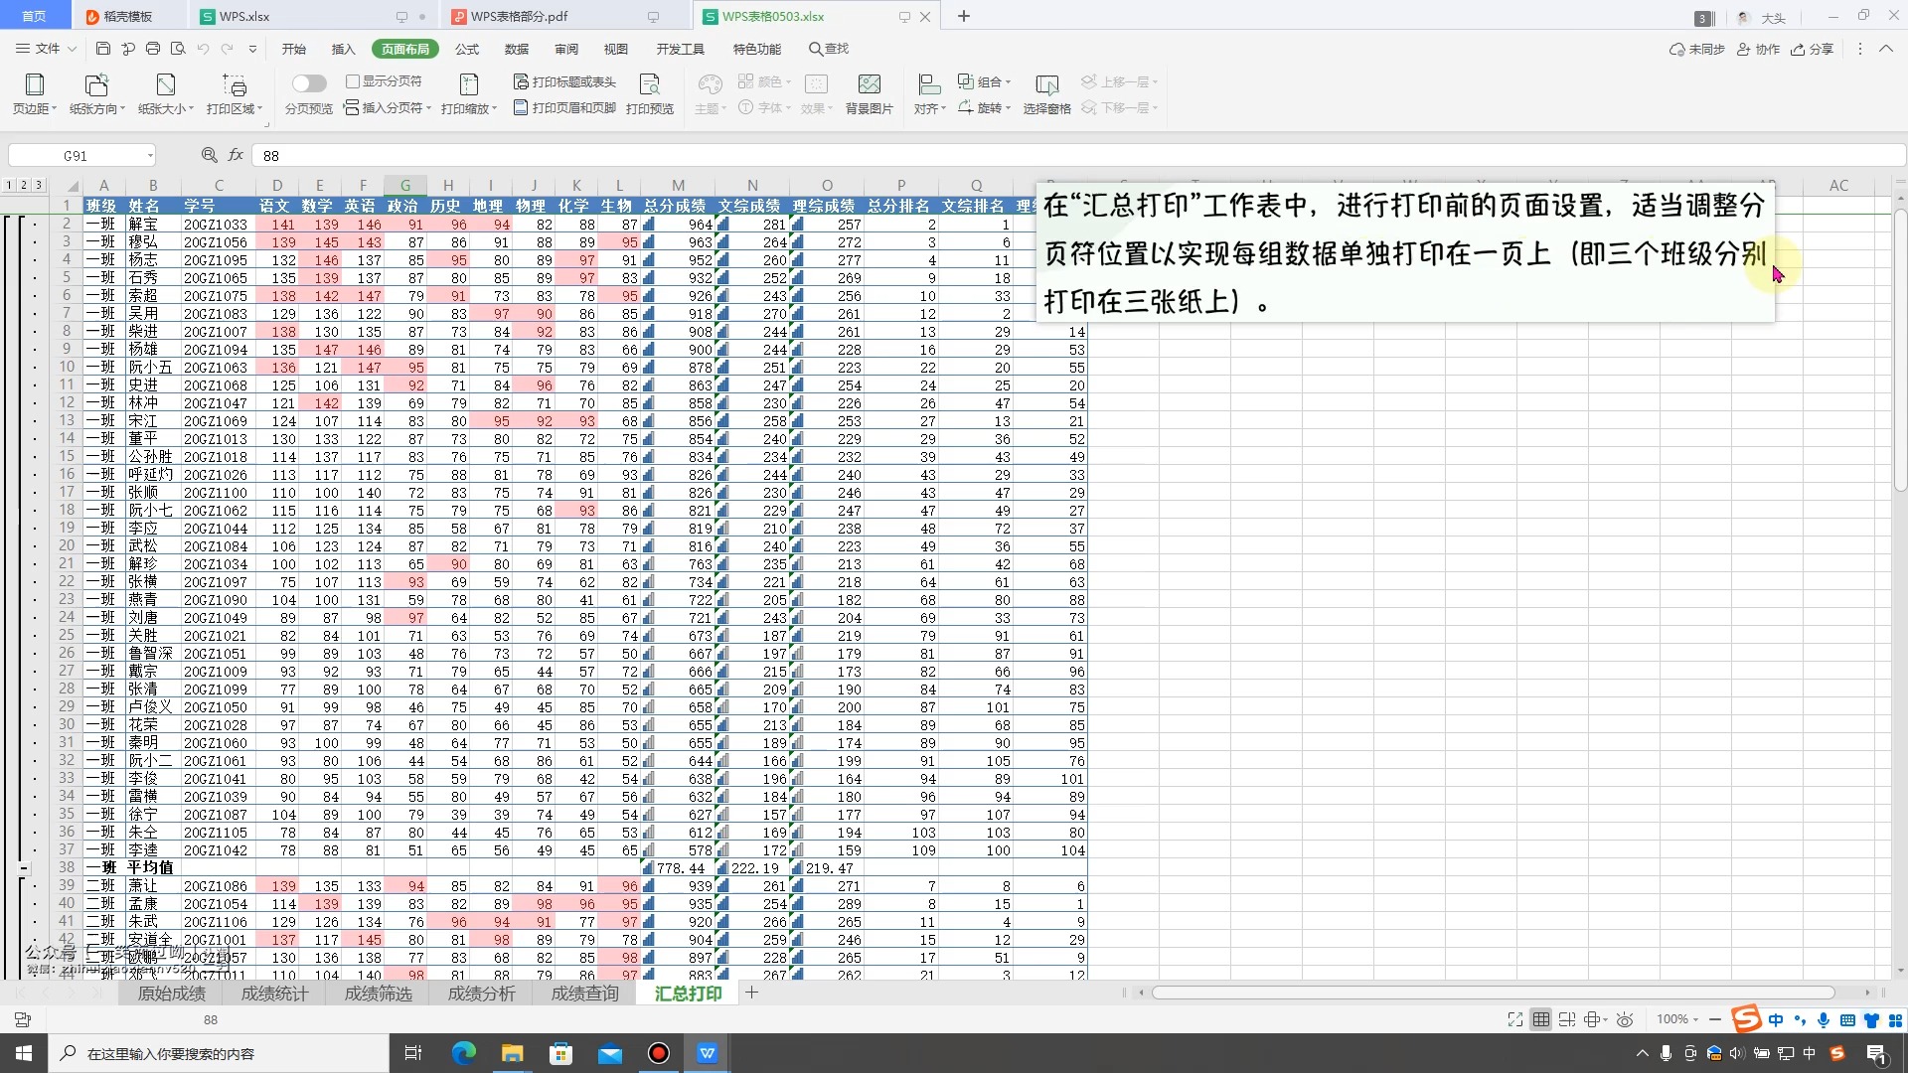Screen dimensions: 1908x1073
Task: Select the 背景图片 background picture tool
Action: [x=872, y=91]
